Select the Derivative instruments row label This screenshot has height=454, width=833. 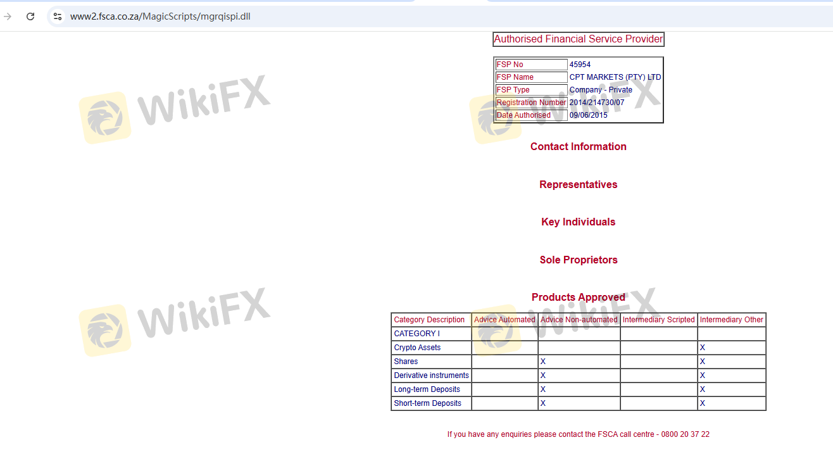pyautogui.click(x=431, y=375)
